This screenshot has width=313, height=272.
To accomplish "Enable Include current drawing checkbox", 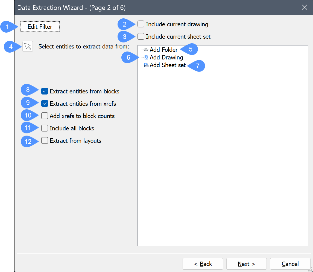I will pyautogui.click(x=141, y=24).
